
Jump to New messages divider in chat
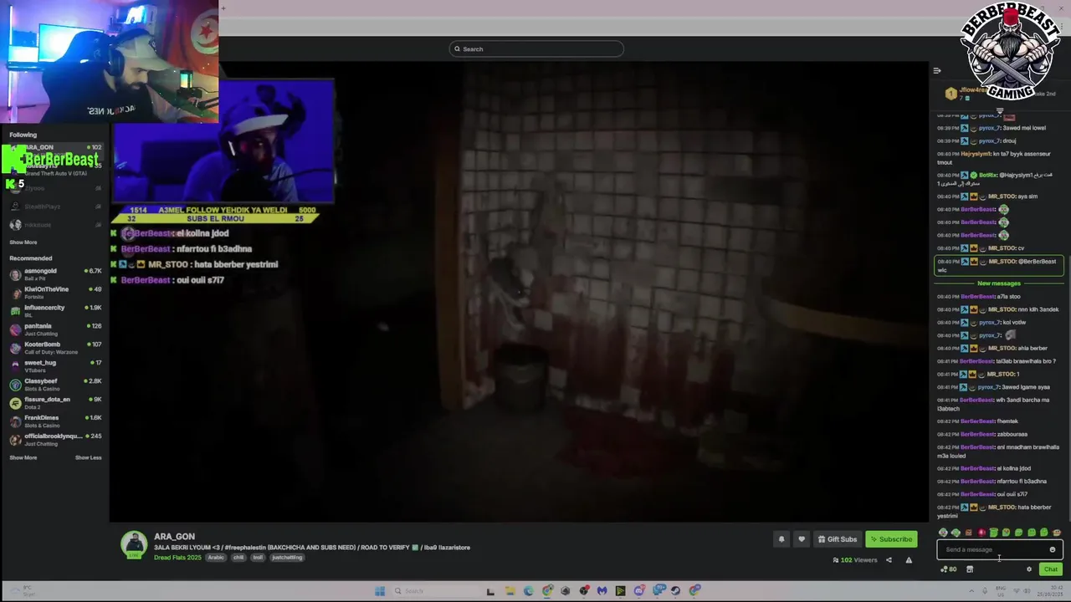point(999,283)
